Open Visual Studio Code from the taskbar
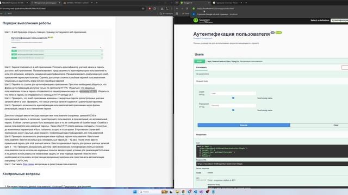 coord(195,192)
